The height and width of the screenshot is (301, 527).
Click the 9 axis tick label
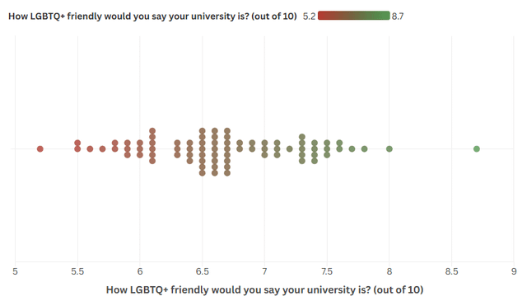[x=514, y=271]
